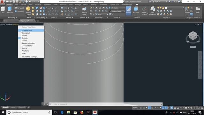The width and height of the screenshot is (204, 115).
Task: Choose the Extrude tool
Action: click(10, 10)
